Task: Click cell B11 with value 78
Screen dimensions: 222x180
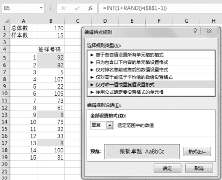Action: click(x=51, y=101)
